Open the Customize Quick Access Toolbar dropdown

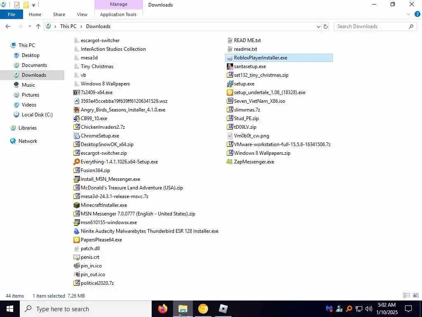click(33, 5)
